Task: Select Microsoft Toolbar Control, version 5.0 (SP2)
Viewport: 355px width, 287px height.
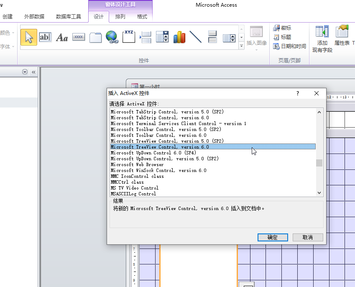Action: (x=213, y=129)
